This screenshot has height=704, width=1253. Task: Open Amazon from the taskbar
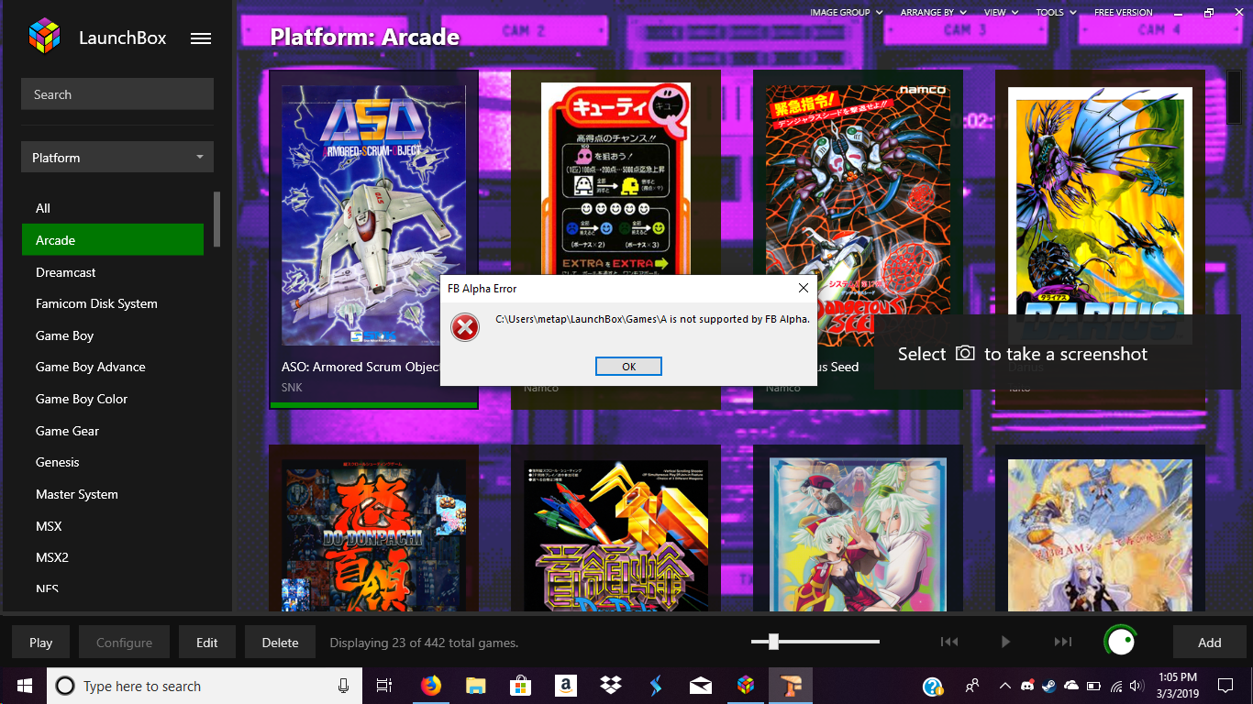565,686
